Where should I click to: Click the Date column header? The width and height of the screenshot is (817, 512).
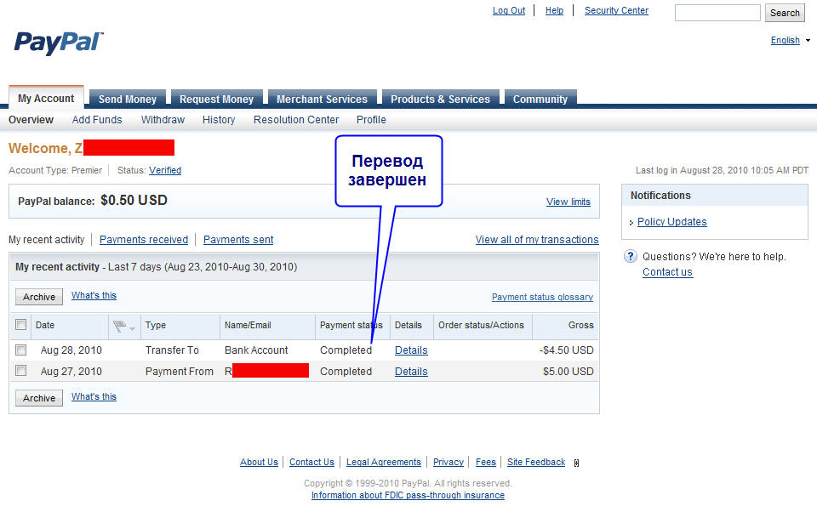[45, 325]
